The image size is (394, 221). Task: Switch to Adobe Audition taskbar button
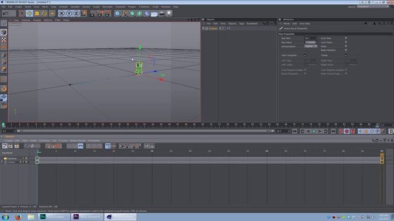click(x=54, y=217)
